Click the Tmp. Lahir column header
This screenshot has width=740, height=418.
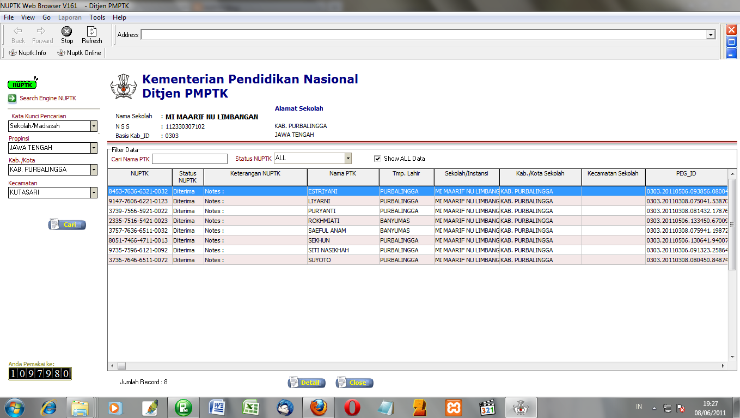(x=406, y=177)
